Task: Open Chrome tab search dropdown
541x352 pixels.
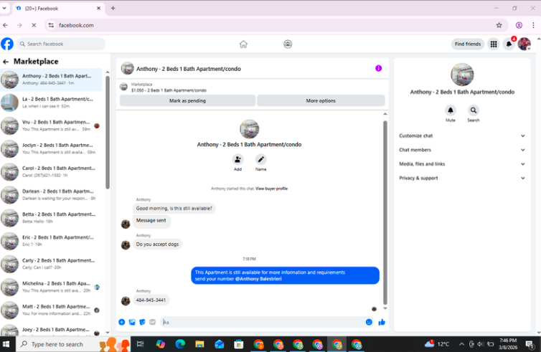Action: [x=4, y=9]
